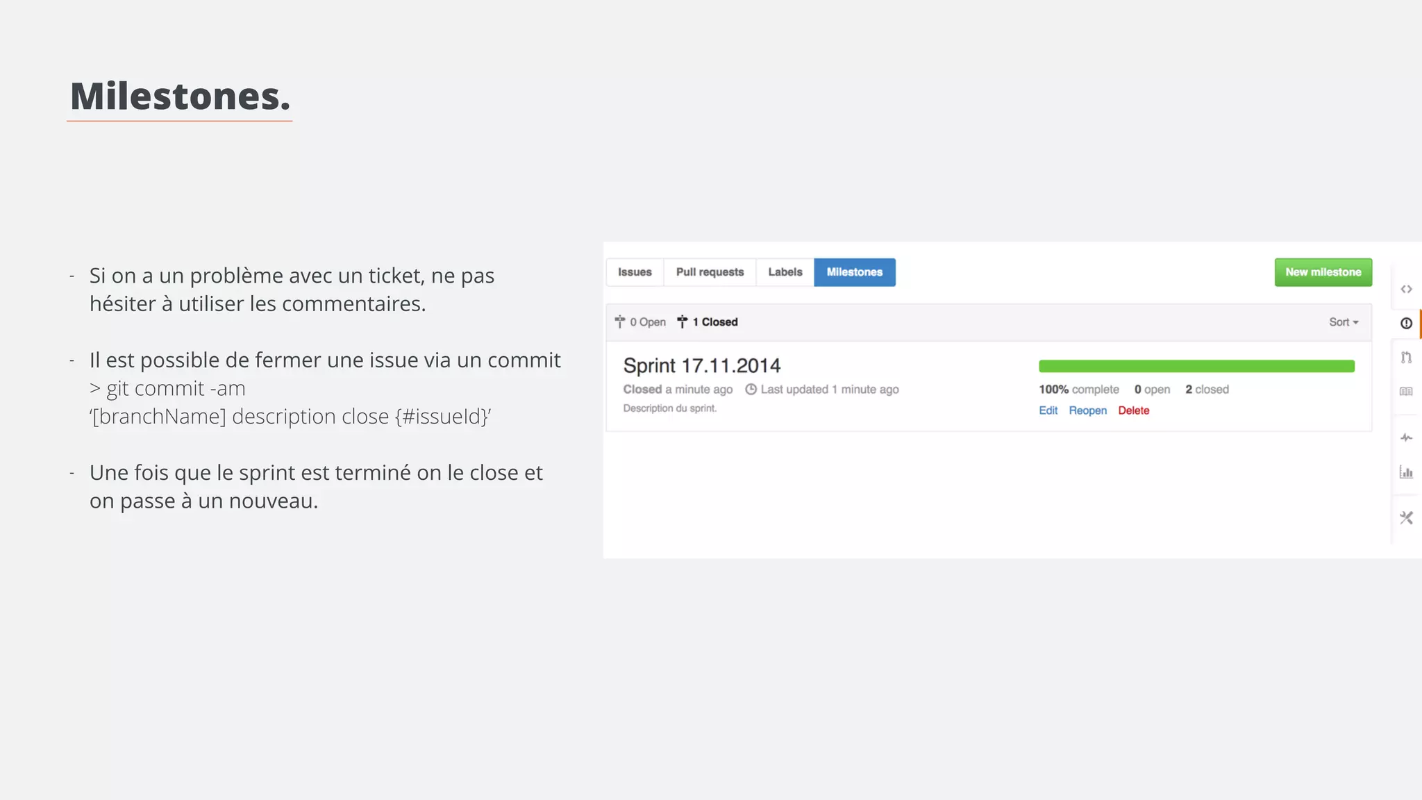Click 'Closed a minute ago' text
This screenshot has height=800, width=1422.
coord(678,390)
